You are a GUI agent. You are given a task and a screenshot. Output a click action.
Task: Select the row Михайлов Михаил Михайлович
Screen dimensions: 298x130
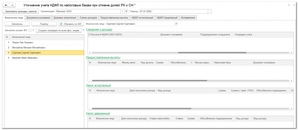44,48
